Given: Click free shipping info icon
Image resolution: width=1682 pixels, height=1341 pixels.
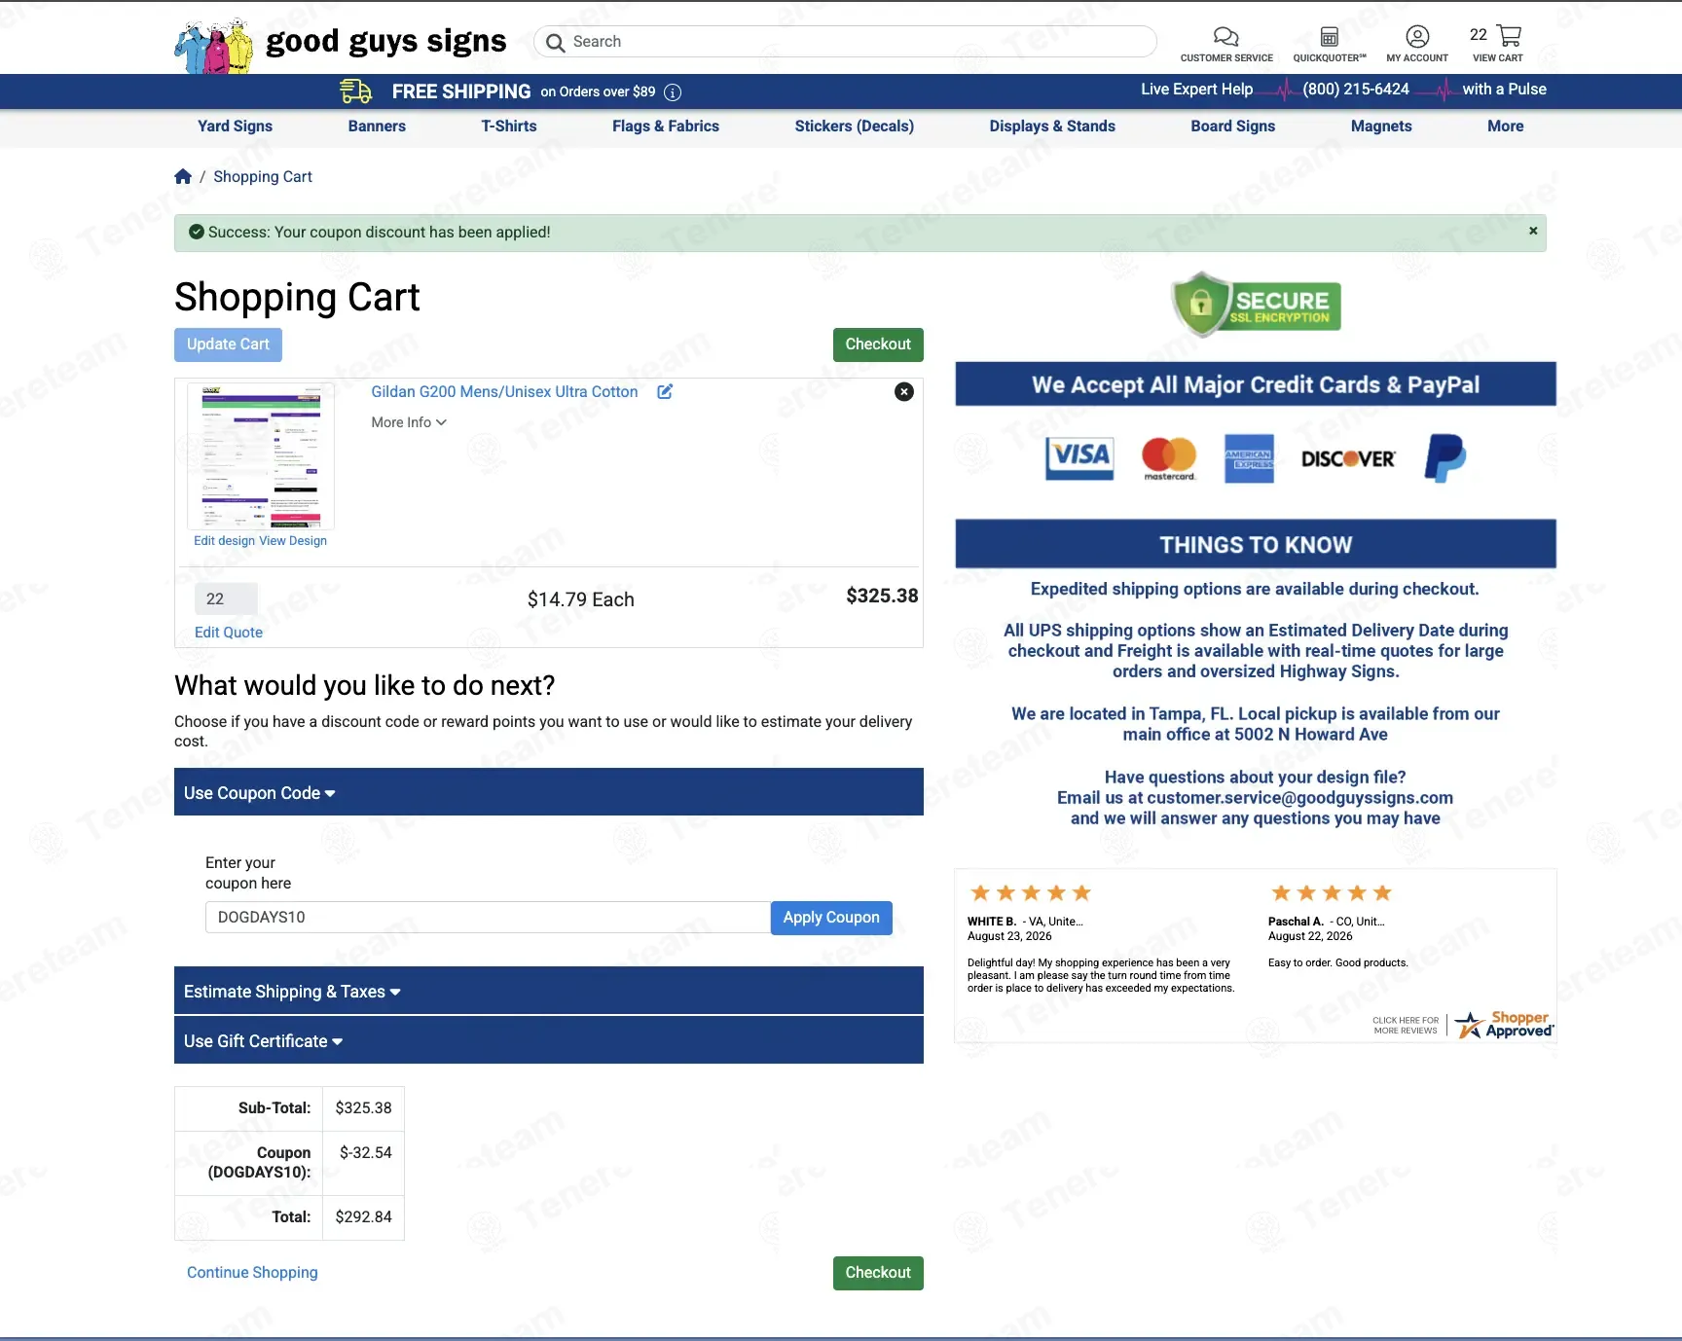Looking at the screenshot, I should coord(673,92).
